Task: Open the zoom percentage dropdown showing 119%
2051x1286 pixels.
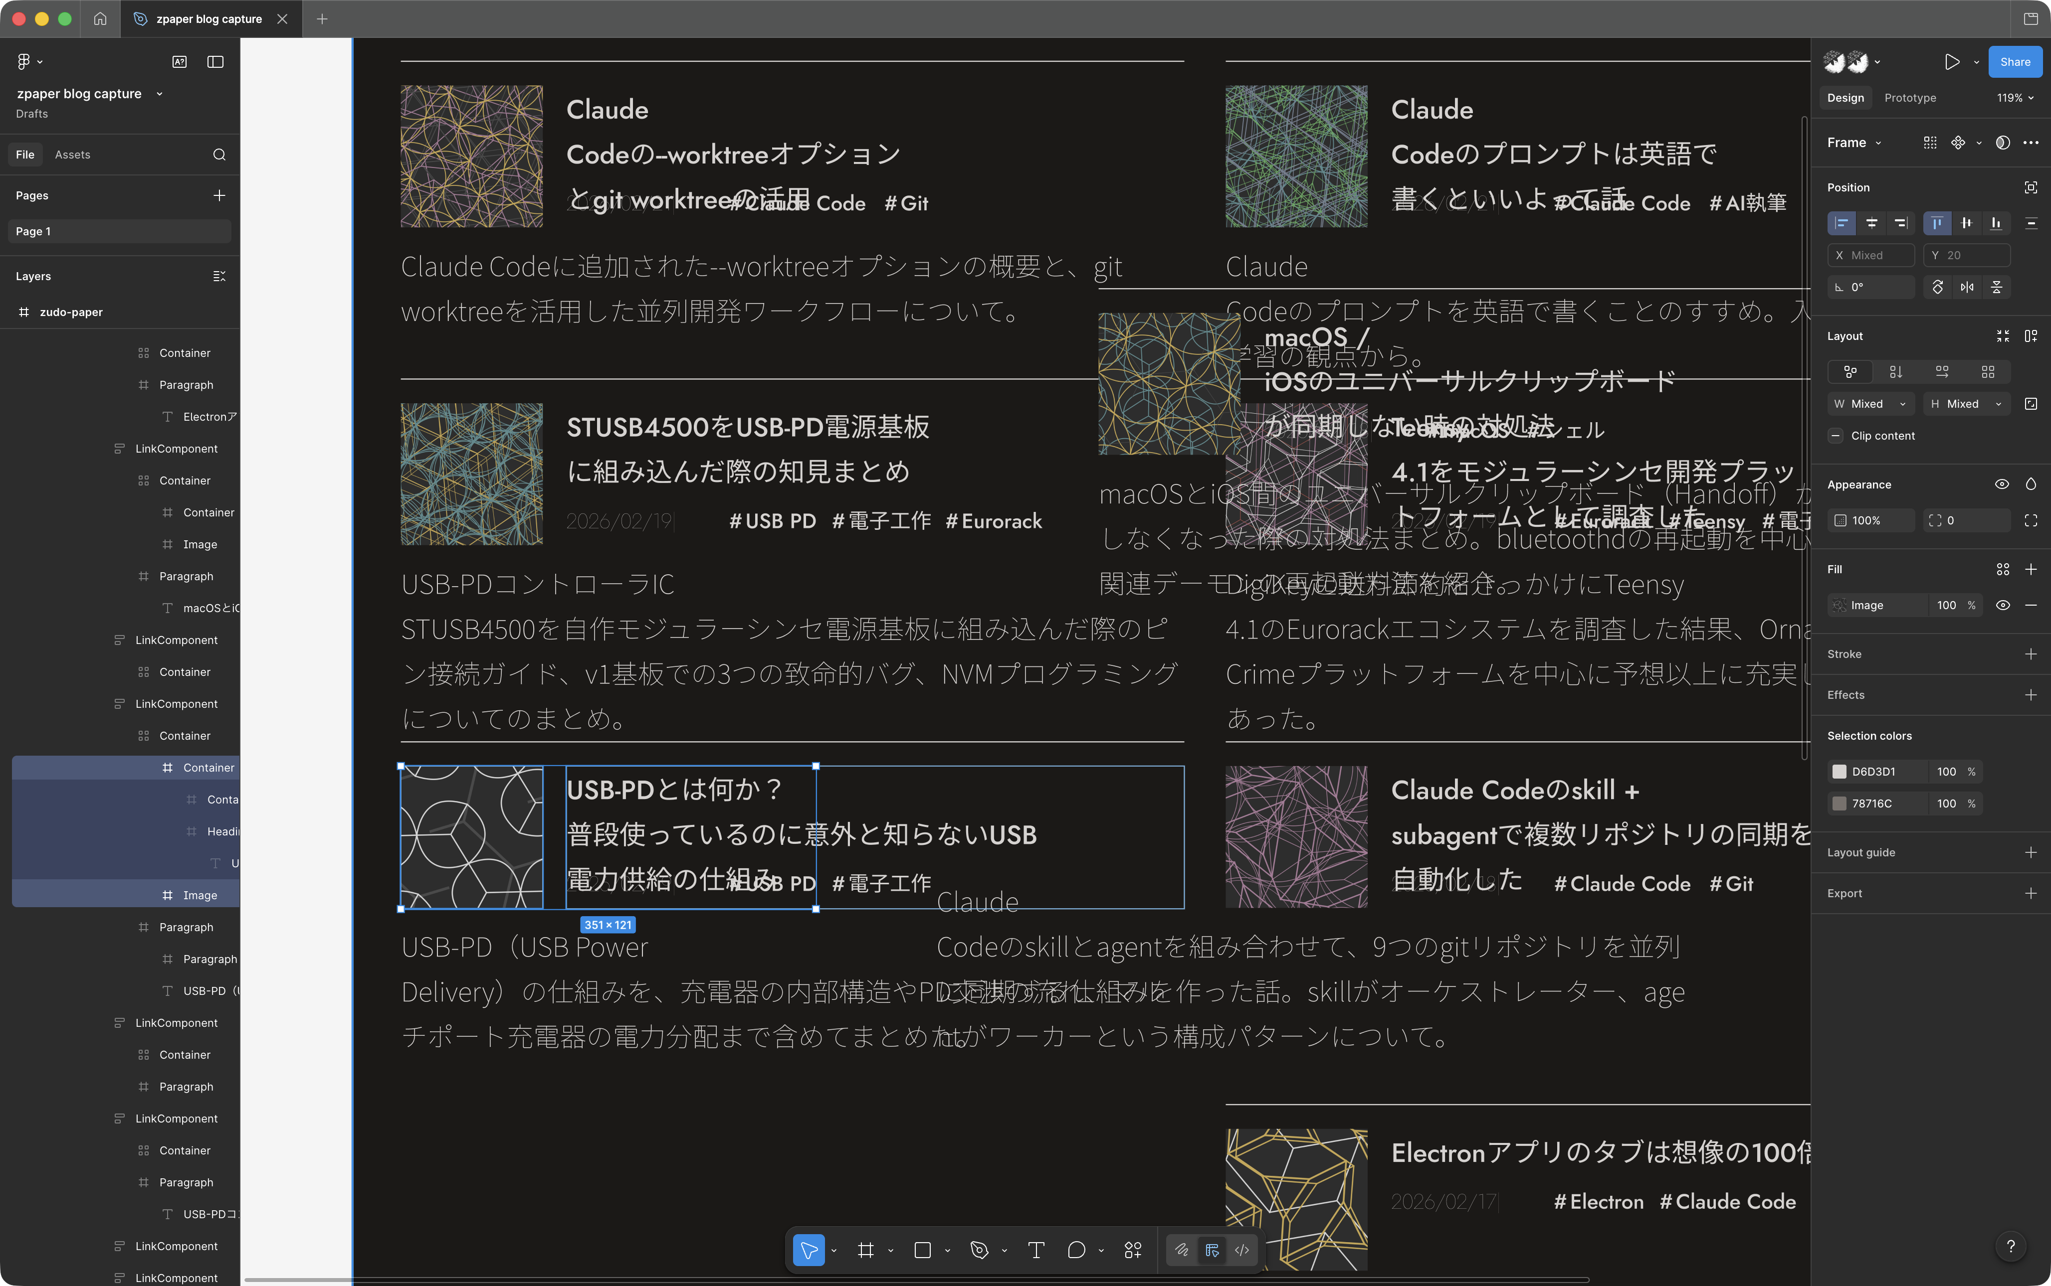Action: point(2014,97)
